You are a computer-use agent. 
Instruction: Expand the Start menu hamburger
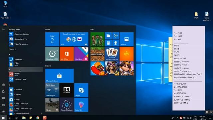coord(3,29)
